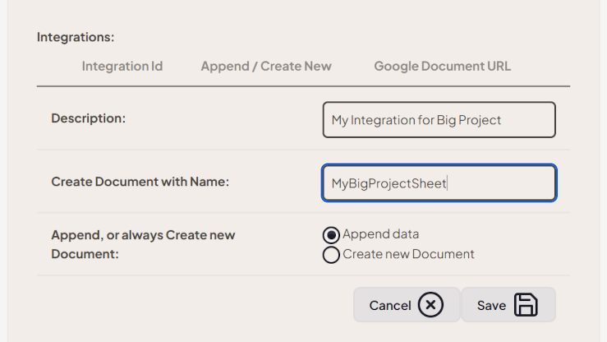The image size is (607, 342).
Task: Click the Integrations: heading text
Action: click(x=76, y=37)
